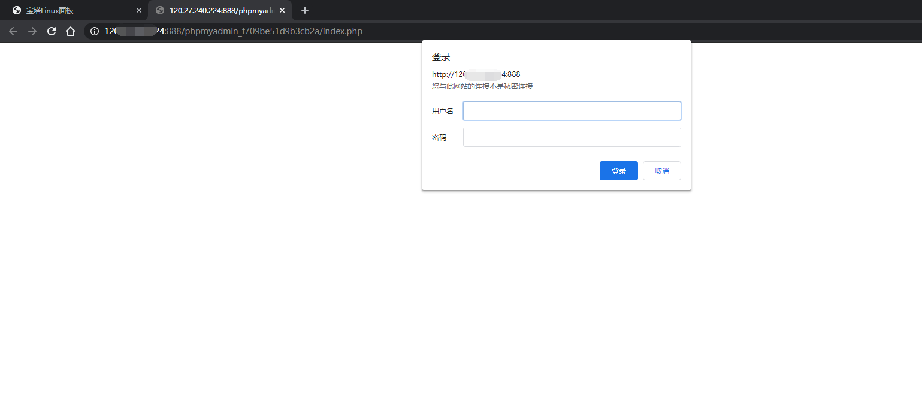Image resolution: width=922 pixels, height=410 pixels.
Task: Click the globe favicon on 宝塔Linux面板 tab
Action: [17, 10]
